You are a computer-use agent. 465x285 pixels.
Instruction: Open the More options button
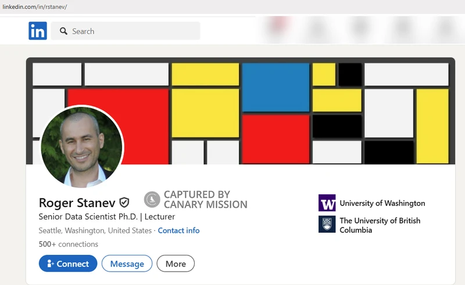point(176,264)
